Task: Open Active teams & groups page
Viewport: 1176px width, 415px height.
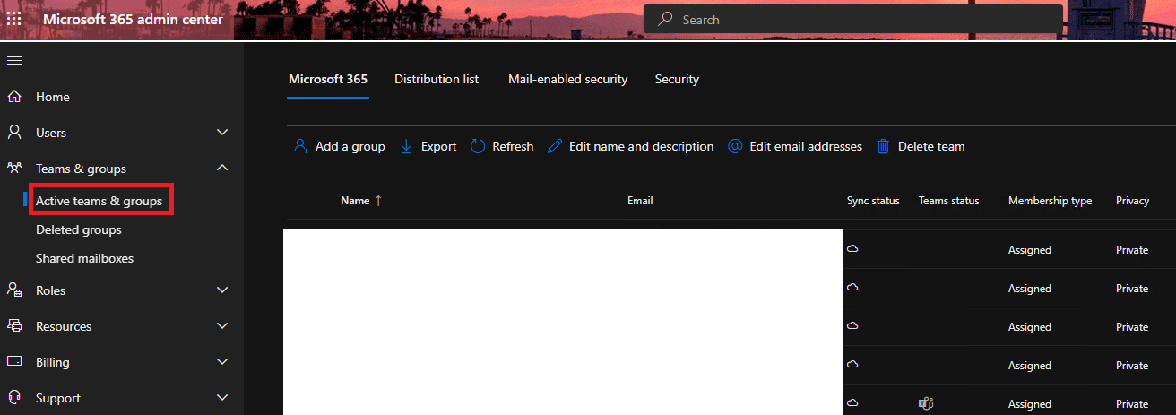Action: pyautogui.click(x=99, y=201)
